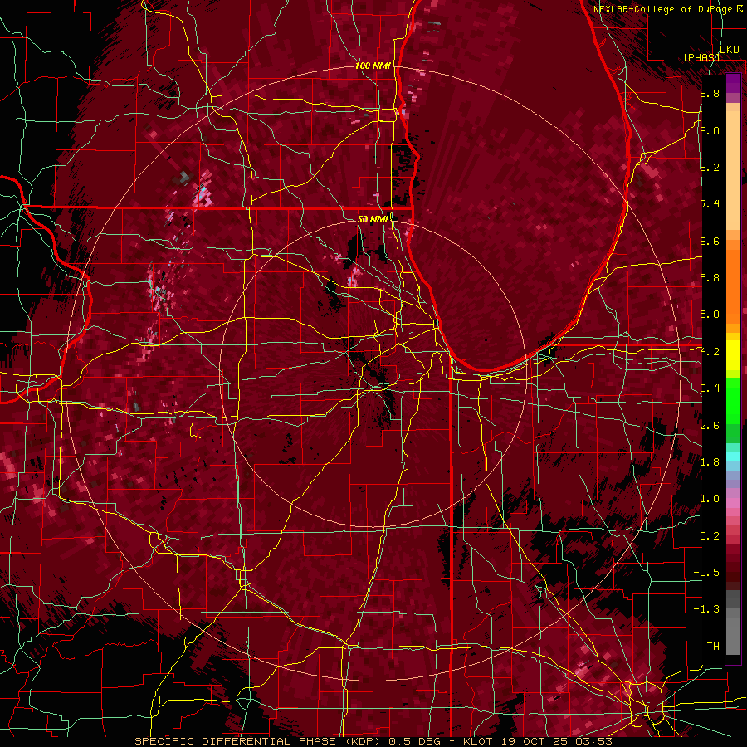Click the 100 NMI range ring label
Screen dimensions: 747x747
click(x=373, y=66)
